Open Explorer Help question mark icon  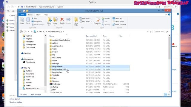169,15
